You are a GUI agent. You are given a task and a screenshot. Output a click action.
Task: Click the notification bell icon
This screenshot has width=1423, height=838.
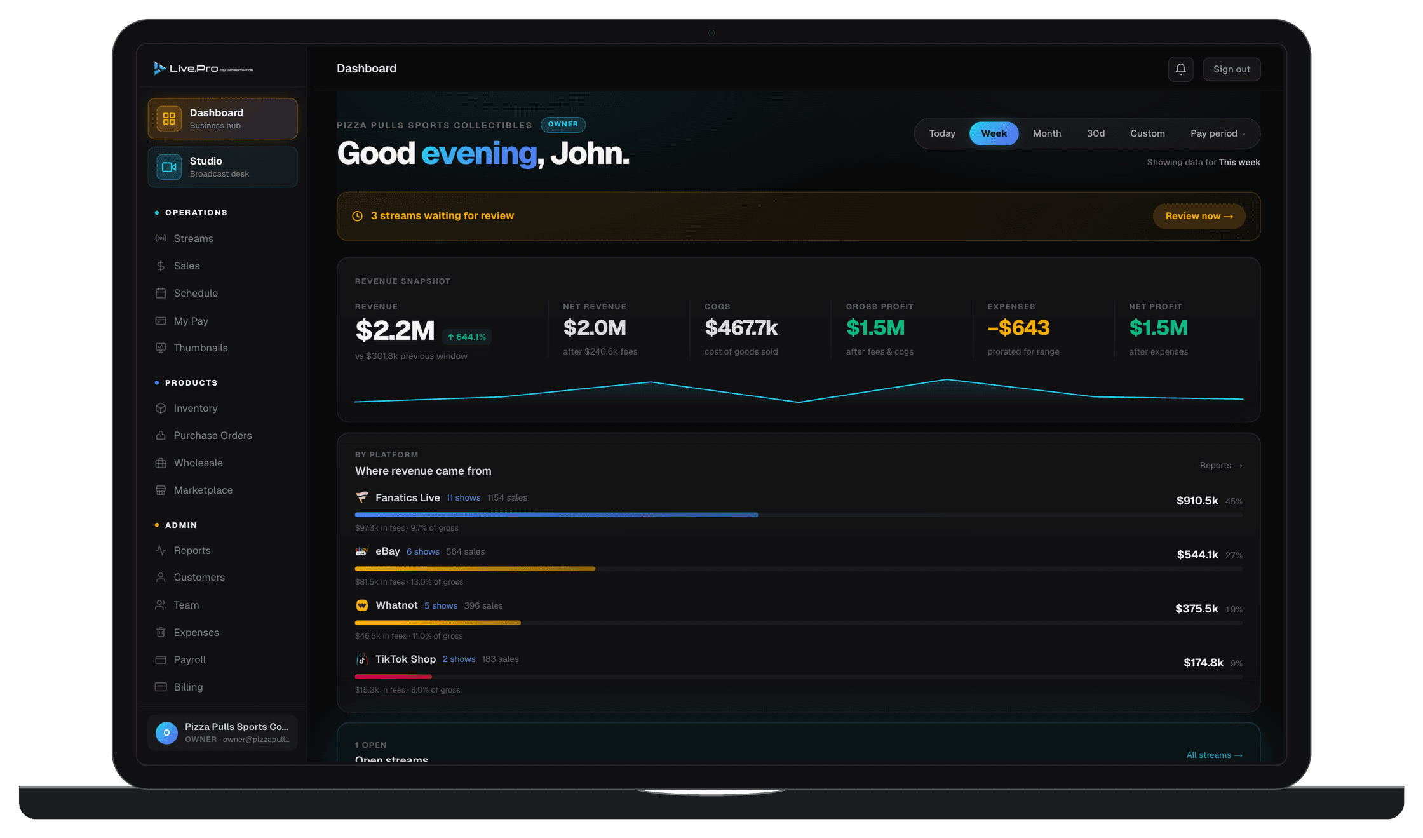(1180, 69)
